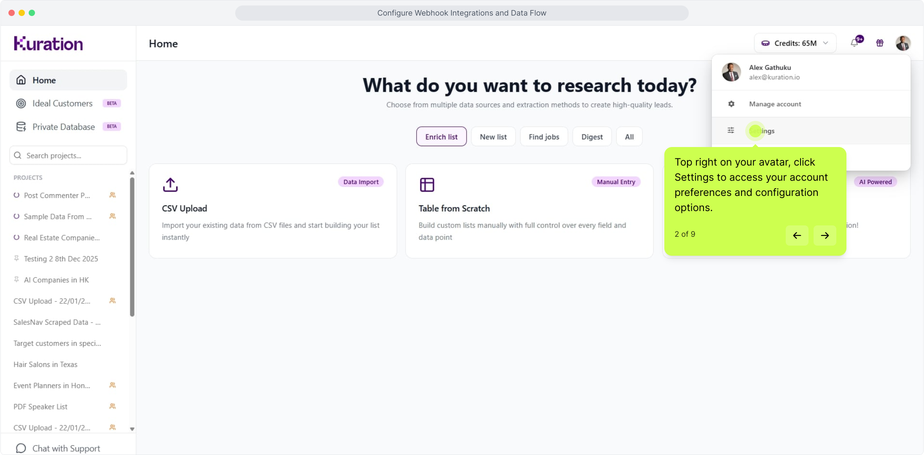This screenshot has height=455, width=924.
Task: Select the Enrich list tab
Action: (x=441, y=136)
